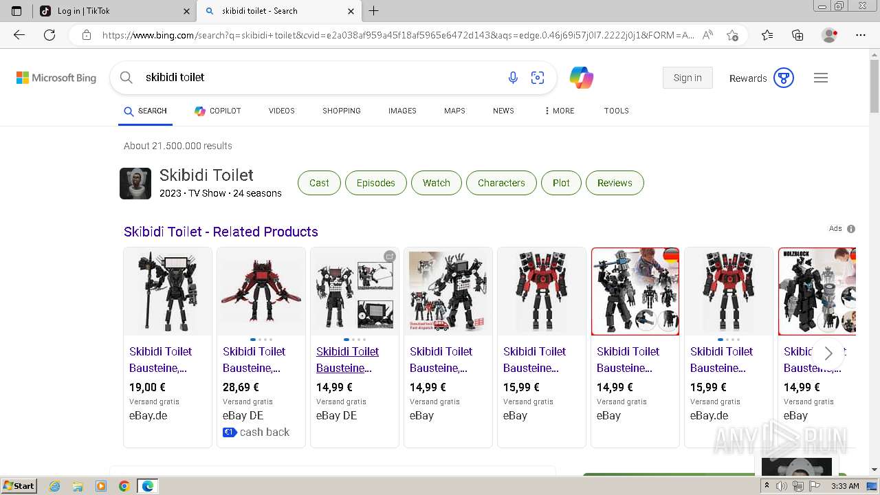Click Skibidi Toilet show thumbnail
Viewport: 880px width, 495px height.
pyautogui.click(x=135, y=184)
